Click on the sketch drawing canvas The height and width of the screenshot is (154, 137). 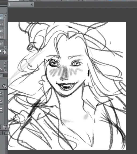67,86
